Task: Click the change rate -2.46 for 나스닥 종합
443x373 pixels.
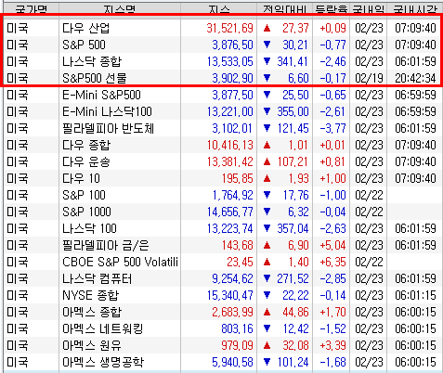Action: [333, 61]
